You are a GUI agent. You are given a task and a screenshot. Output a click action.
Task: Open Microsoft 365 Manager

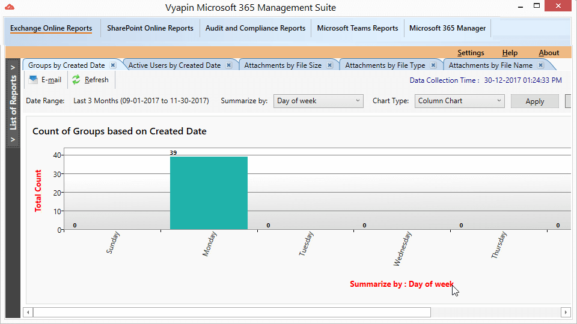(x=447, y=28)
